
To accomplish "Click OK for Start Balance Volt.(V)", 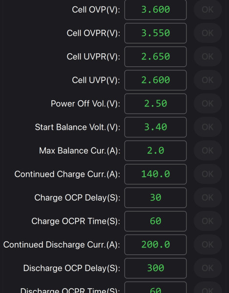I will coord(208,127).
